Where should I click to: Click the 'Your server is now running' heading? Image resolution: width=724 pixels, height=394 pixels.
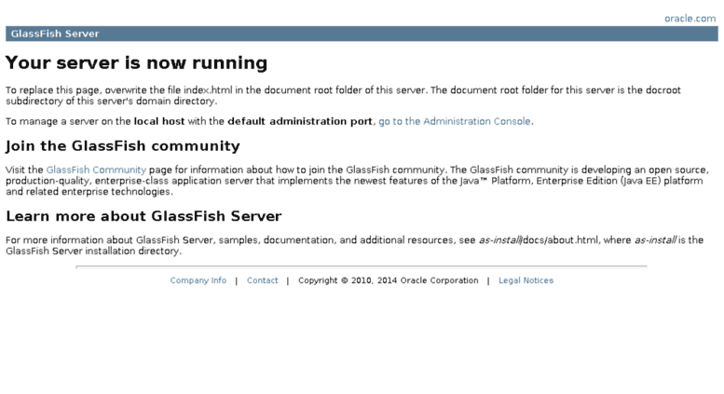coord(136,62)
